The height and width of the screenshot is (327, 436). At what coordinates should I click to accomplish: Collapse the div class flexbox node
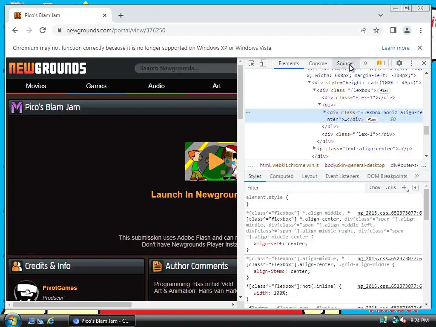pos(315,90)
